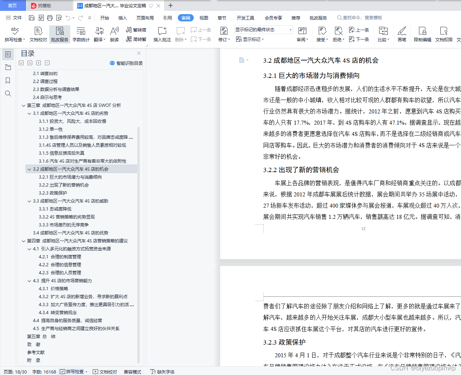
Task: Open 限制编辑 restrict editing
Action: point(423,35)
